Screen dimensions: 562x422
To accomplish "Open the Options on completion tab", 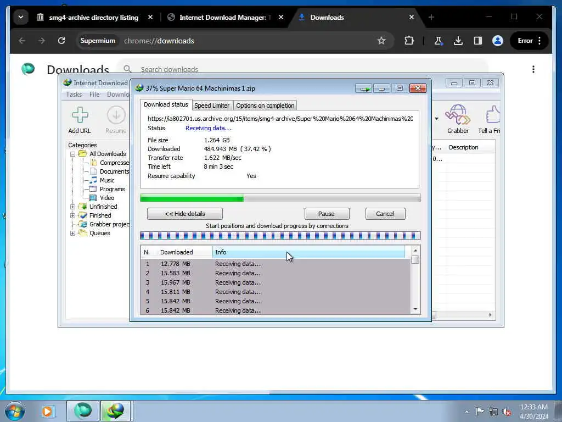I will point(265,105).
